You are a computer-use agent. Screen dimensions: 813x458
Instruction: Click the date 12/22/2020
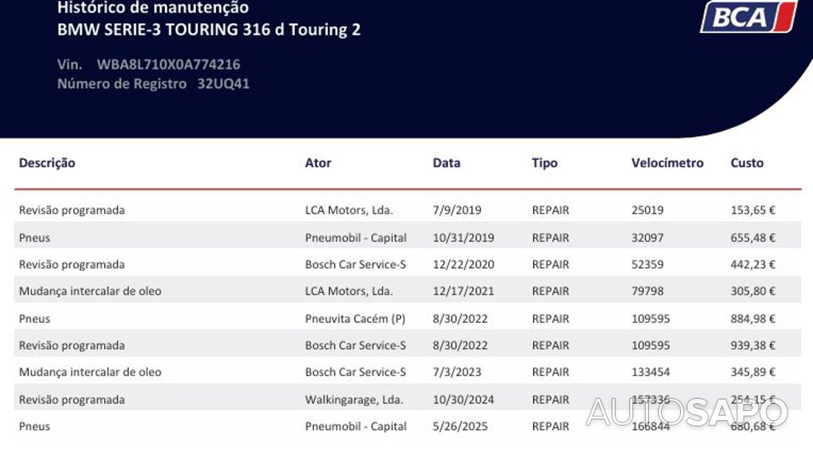point(464,264)
